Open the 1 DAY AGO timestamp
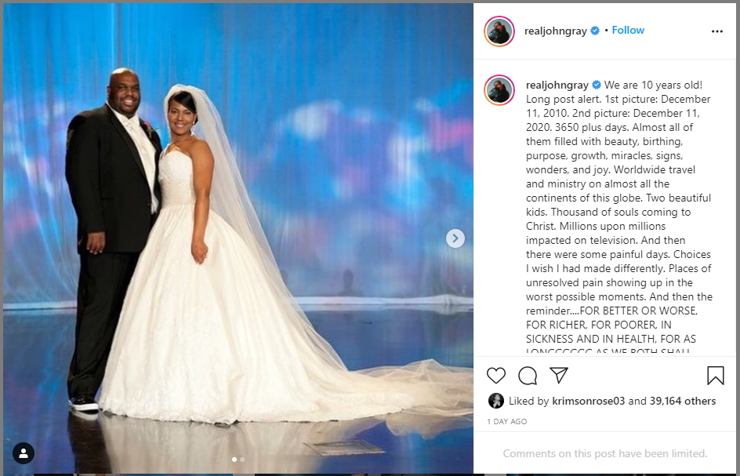The height and width of the screenshot is (476, 740). click(507, 421)
